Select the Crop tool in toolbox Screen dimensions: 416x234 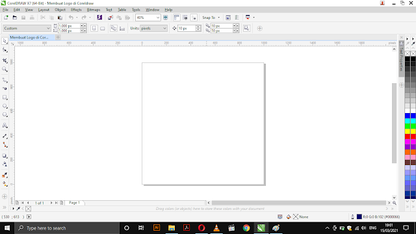point(5,60)
